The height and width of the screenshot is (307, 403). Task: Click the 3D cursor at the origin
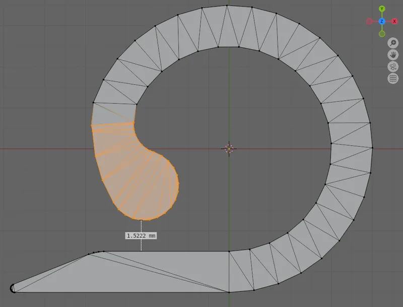point(229,149)
